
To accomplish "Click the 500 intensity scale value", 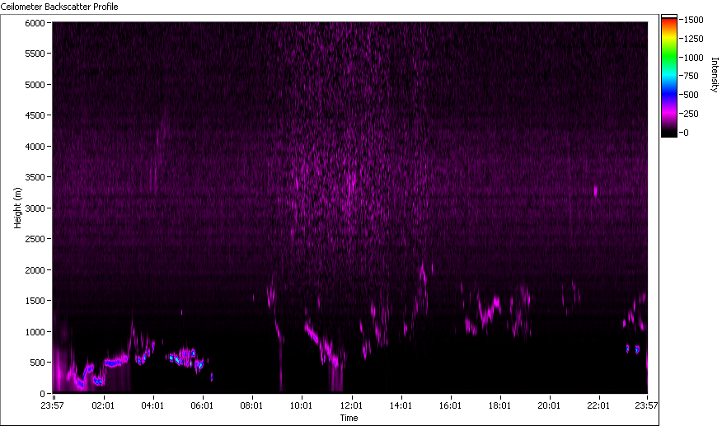I will pyautogui.click(x=692, y=95).
